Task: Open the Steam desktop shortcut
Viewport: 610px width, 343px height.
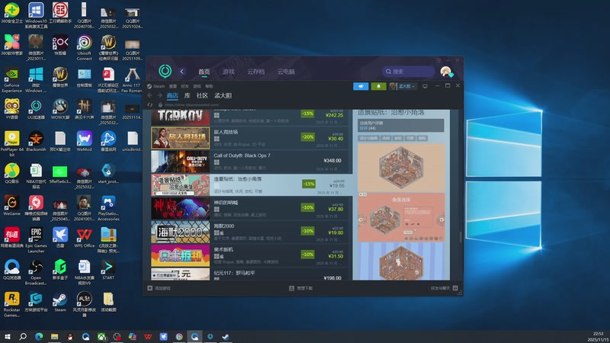Action: click(x=60, y=302)
